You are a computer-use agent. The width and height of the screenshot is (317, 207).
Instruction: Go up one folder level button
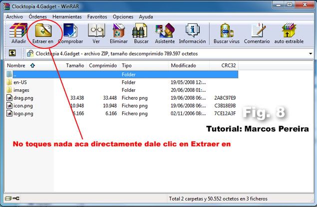click(x=12, y=53)
